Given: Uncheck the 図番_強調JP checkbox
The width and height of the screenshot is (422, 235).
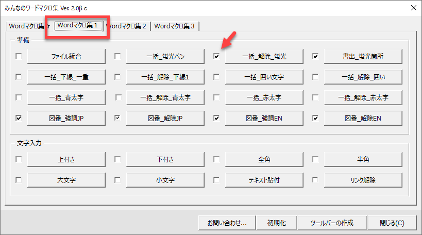Looking at the screenshot, I should pos(19,118).
